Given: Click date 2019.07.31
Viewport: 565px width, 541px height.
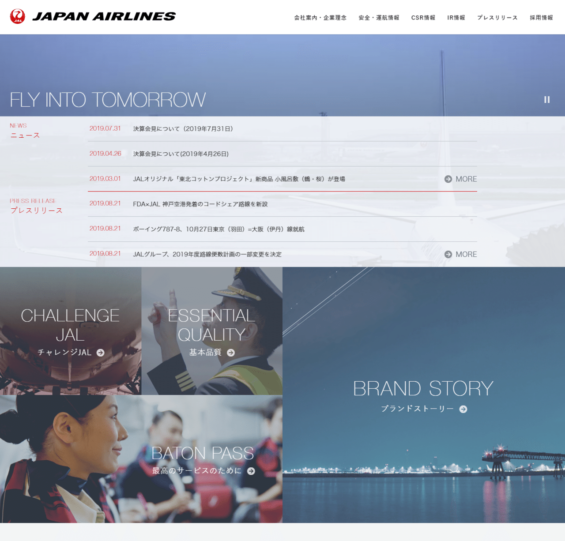Looking at the screenshot, I should pyautogui.click(x=105, y=128).
